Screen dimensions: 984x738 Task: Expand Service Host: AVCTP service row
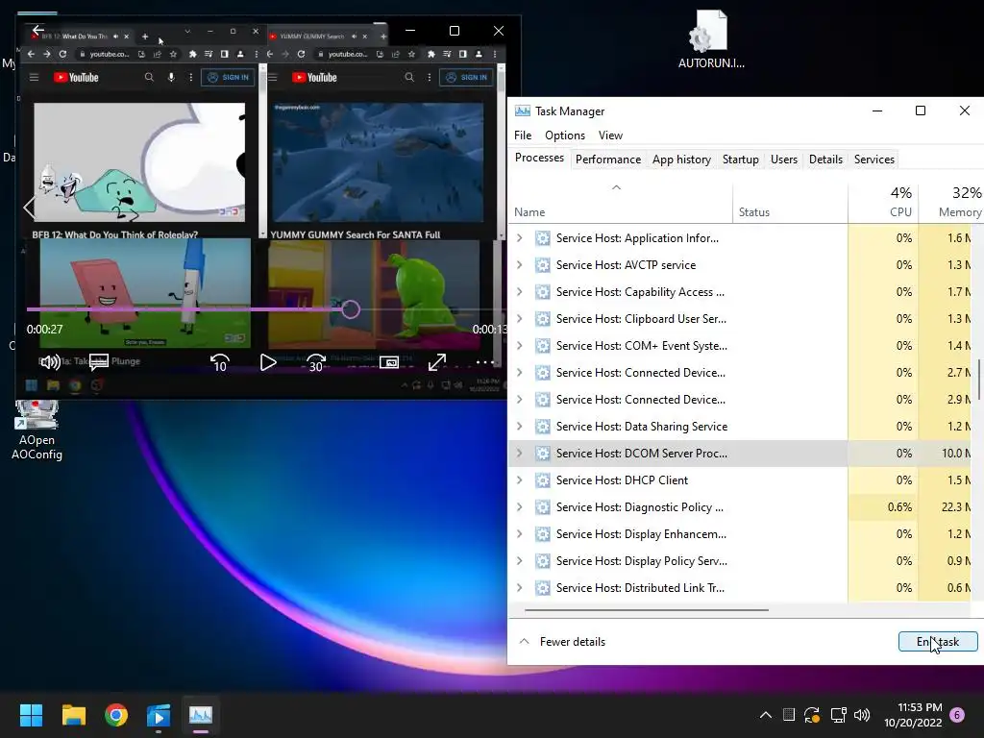520,265
